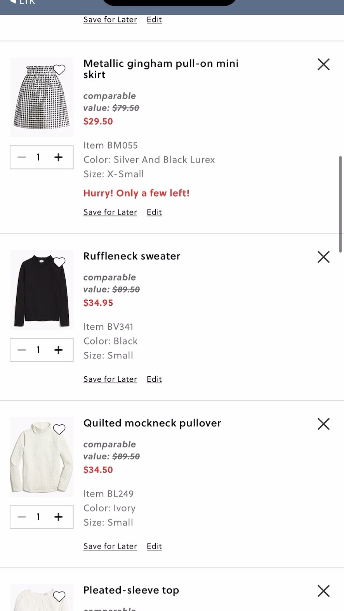Favorite the Metallic gingham mini skirt
344x611 pixels.
(59, 70)
